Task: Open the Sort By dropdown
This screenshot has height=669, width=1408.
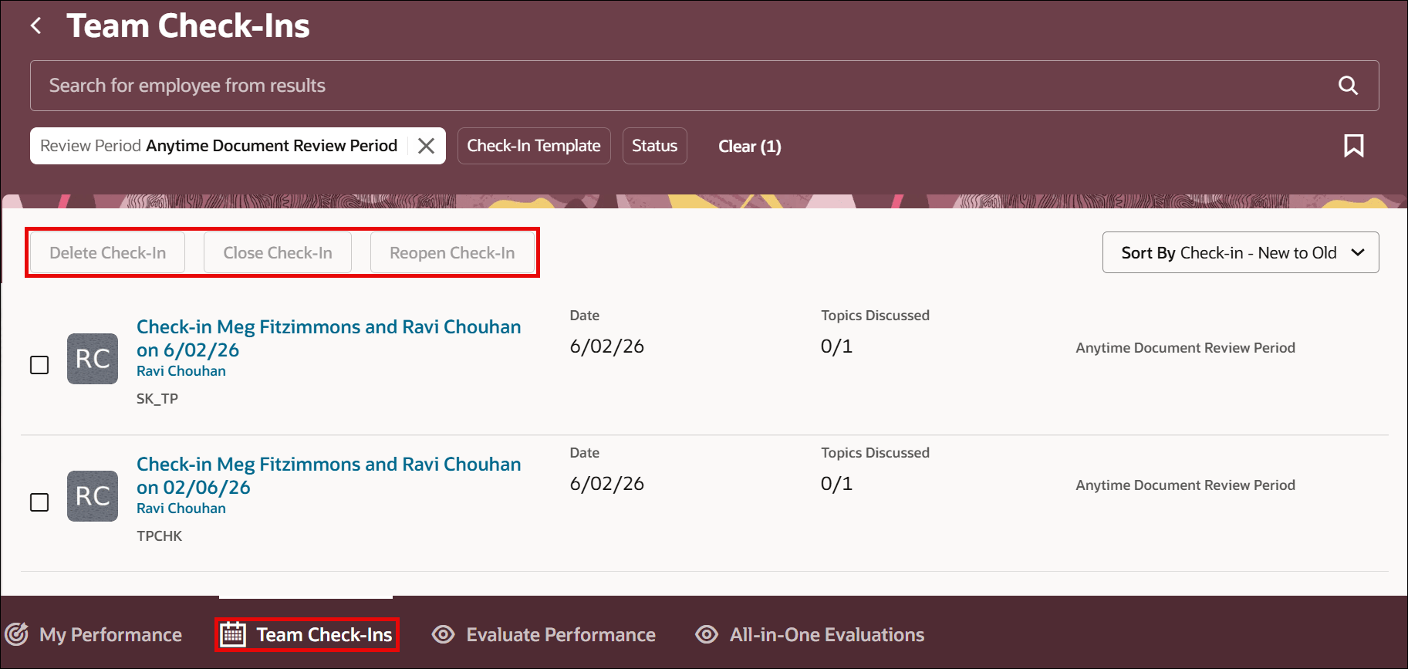Action: click(1241, 252)
